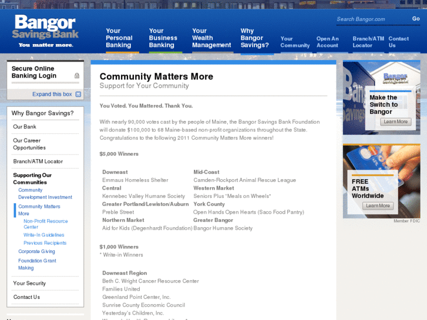Open Write-In Guidelines link
Viewport: 427px width, 320px height.
pos(44,235)
